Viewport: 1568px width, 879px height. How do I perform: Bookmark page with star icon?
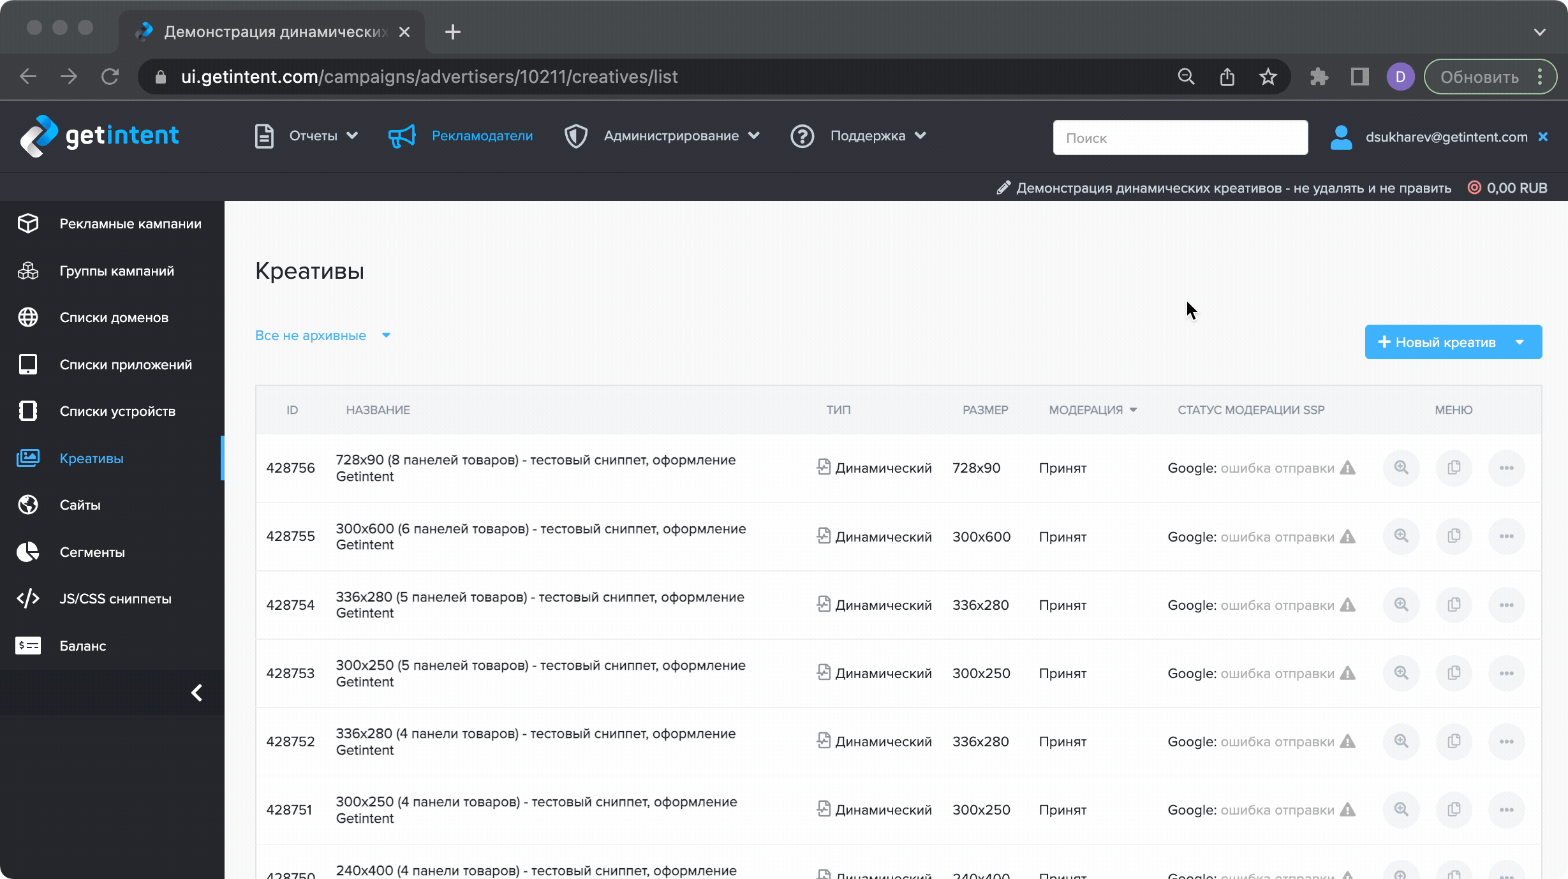(x=1268, y=77)
